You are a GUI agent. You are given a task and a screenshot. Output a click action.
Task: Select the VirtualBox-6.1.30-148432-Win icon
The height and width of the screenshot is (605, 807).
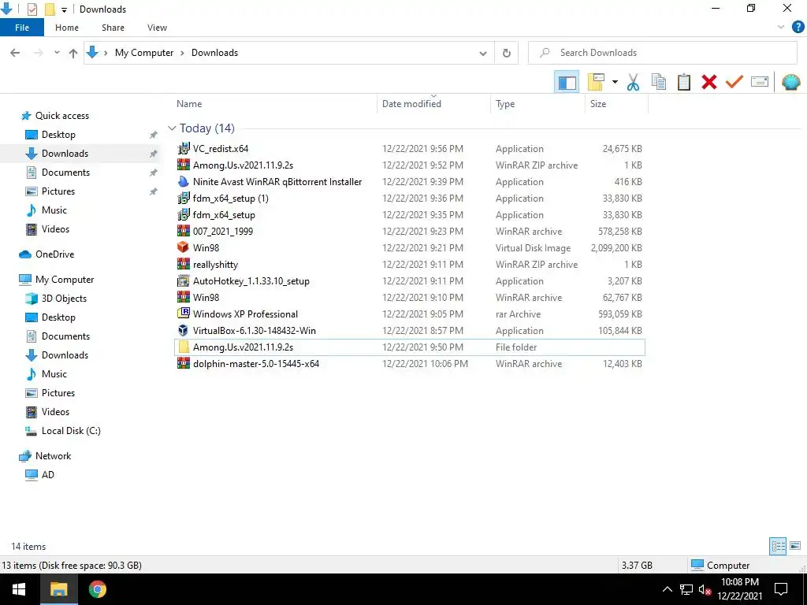point(183,330)
